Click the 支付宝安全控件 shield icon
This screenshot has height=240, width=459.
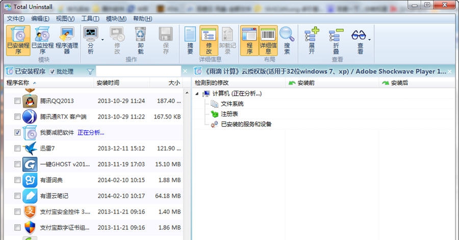[30, 212]
